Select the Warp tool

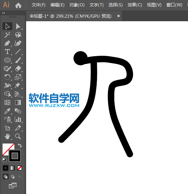7,86
